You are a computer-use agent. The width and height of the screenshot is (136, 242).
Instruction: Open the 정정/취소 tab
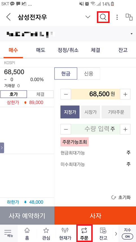pyautogui.click(x=68, y=50)
